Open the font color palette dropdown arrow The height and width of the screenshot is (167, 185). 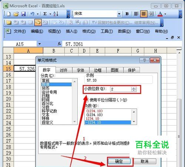[x=165, y=14]
